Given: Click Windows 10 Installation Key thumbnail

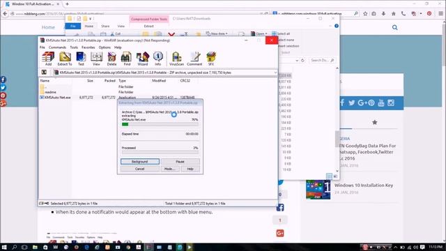Looking at the screenshot, I should pyautogui.click(x=318, y=190).
